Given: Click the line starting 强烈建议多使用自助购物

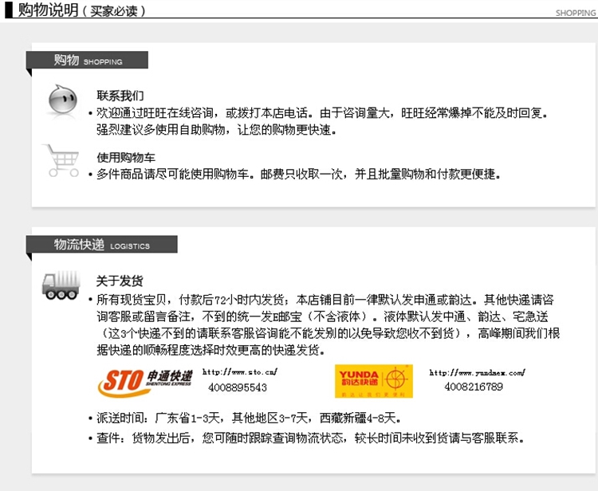Looking at the screenshot, I should click(x=217, y=130).
